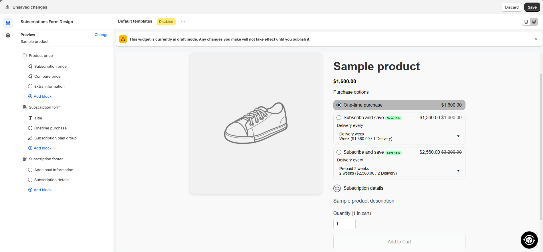This screenshot has width=543, height=252.
Task: Open the Prepaid 2 weeks dropdown
Action: (399, 171)
